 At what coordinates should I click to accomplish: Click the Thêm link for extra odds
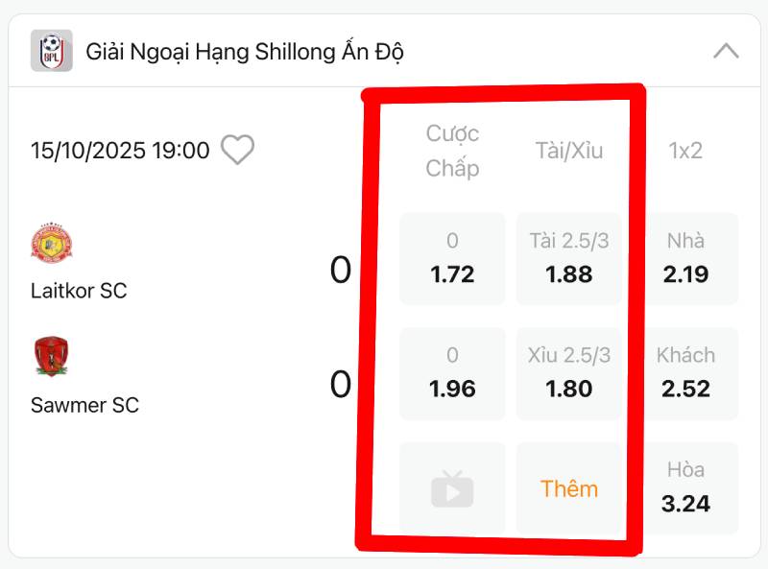569,488
